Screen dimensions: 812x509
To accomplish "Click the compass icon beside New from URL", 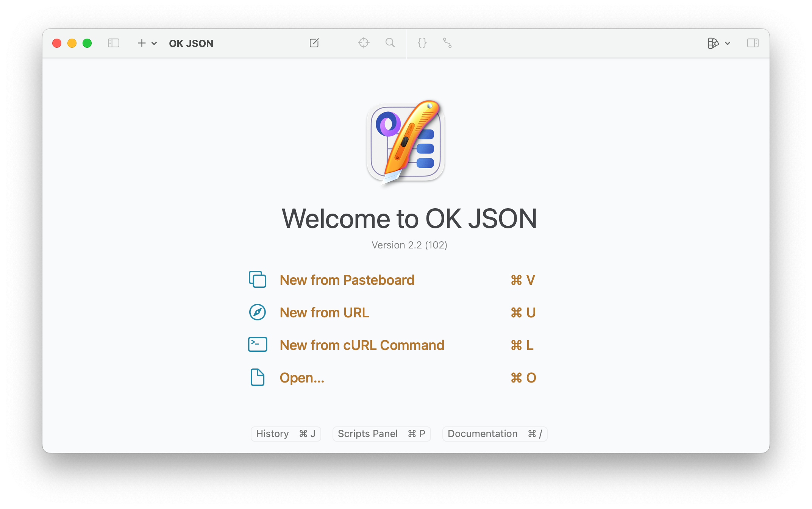I will point(257,312).
